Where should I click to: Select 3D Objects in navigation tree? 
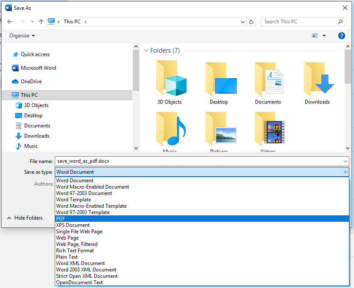click(x=31, y=105)
